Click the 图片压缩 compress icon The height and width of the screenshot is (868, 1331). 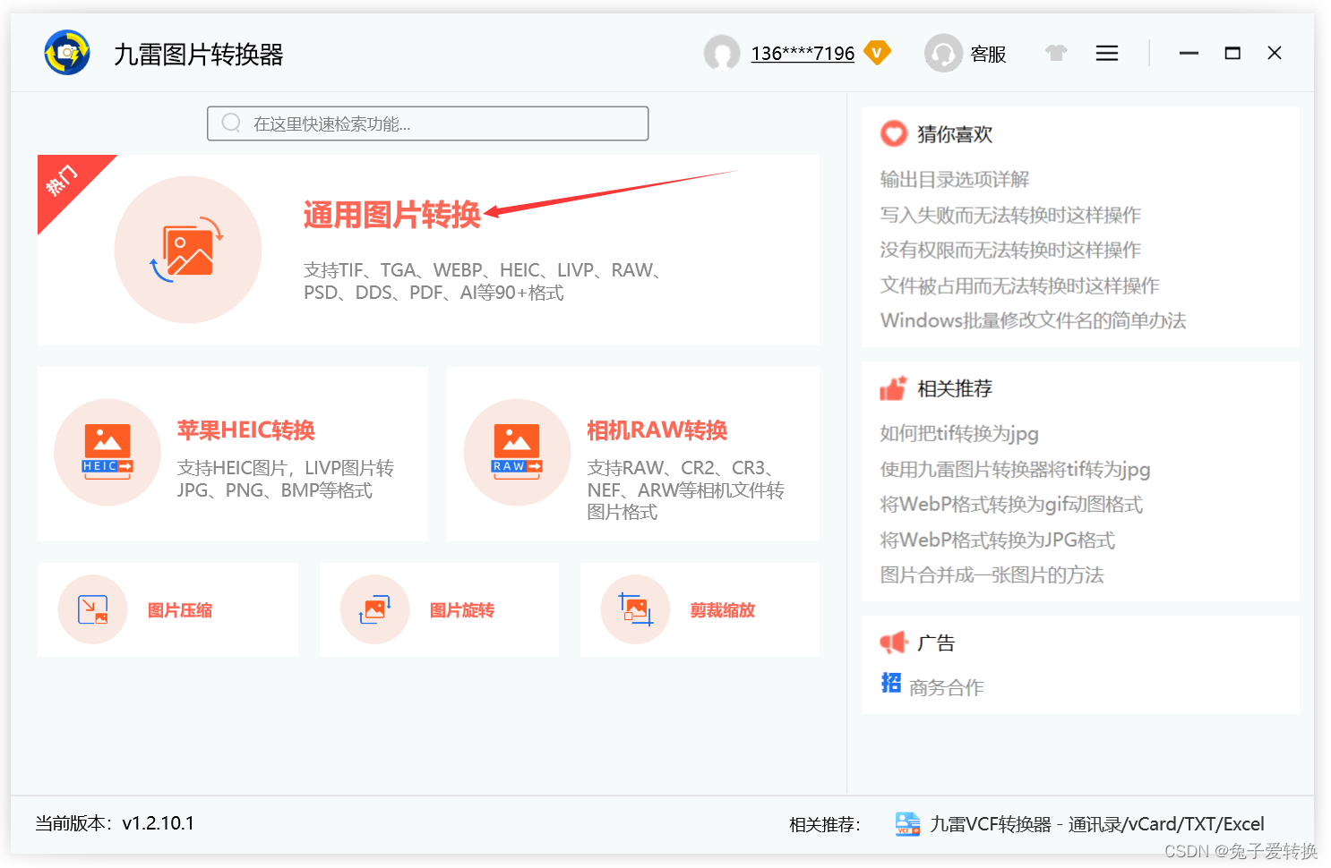[93, 610]
